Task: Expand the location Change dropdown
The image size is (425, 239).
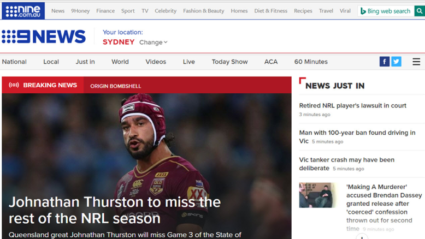Action: [x=153, y=42]
